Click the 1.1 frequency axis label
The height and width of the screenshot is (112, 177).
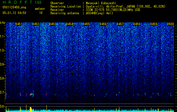[2, 36]
